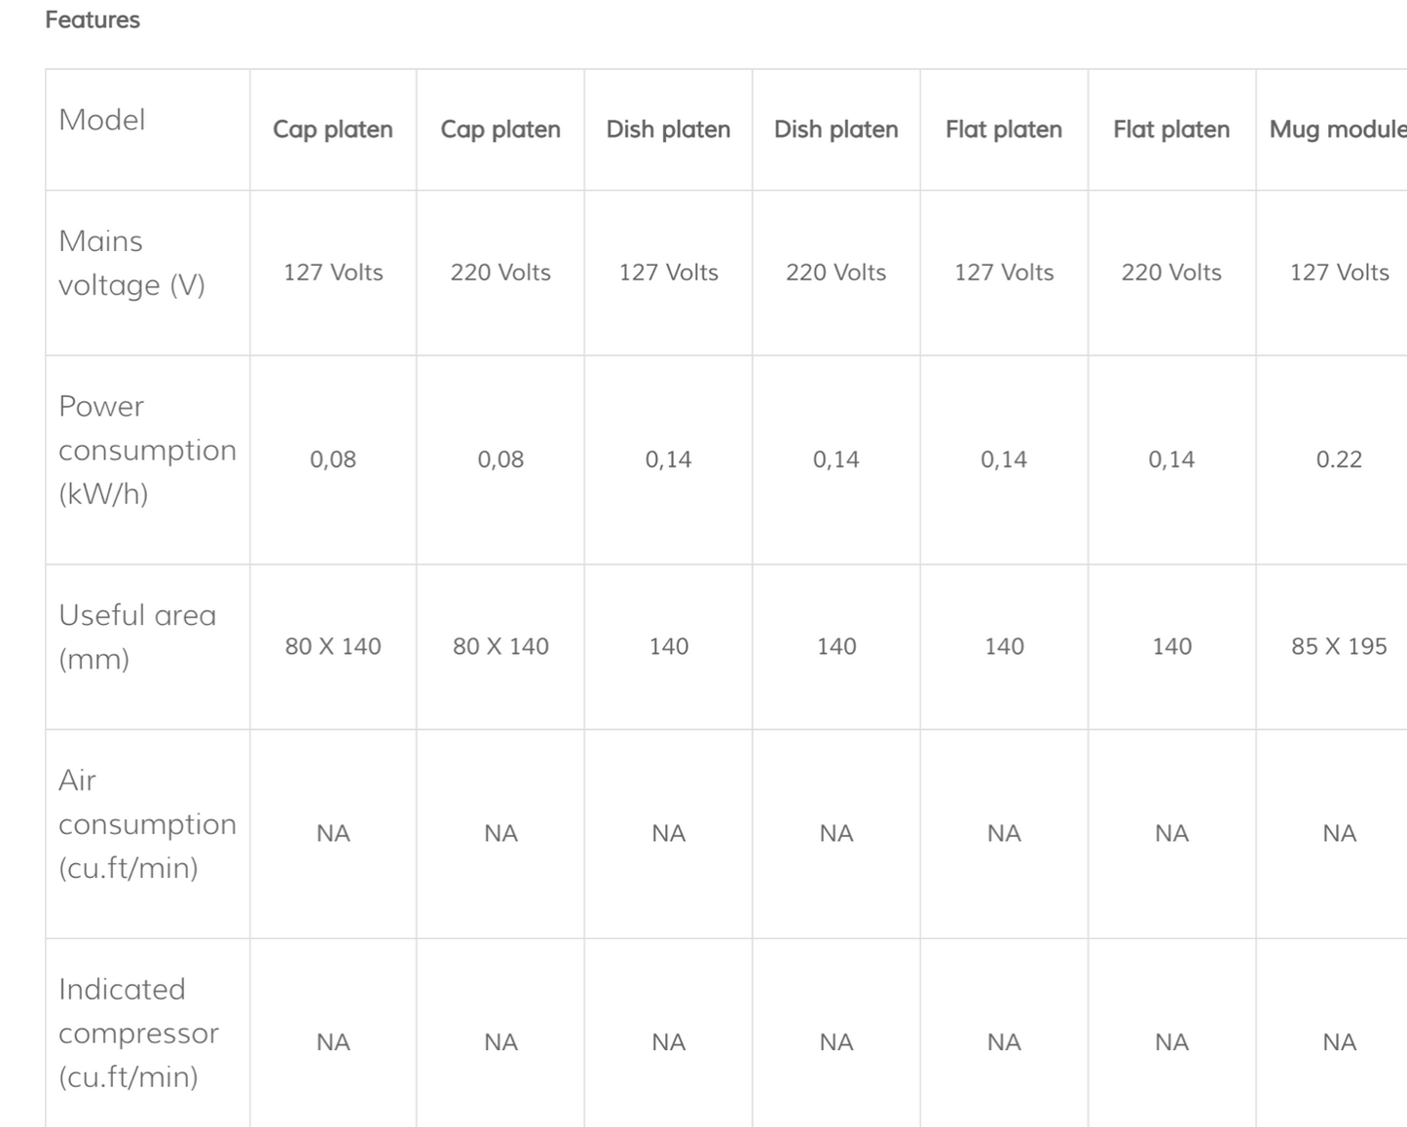Click the Indicated compressor (cu.ft/min) label
The image size is (1407, 1127).
pyautogui.click(x=138, y=1033)
